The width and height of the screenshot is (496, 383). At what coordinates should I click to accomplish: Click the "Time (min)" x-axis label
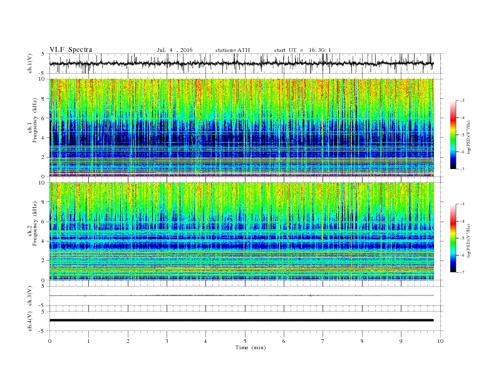point(251,347)
